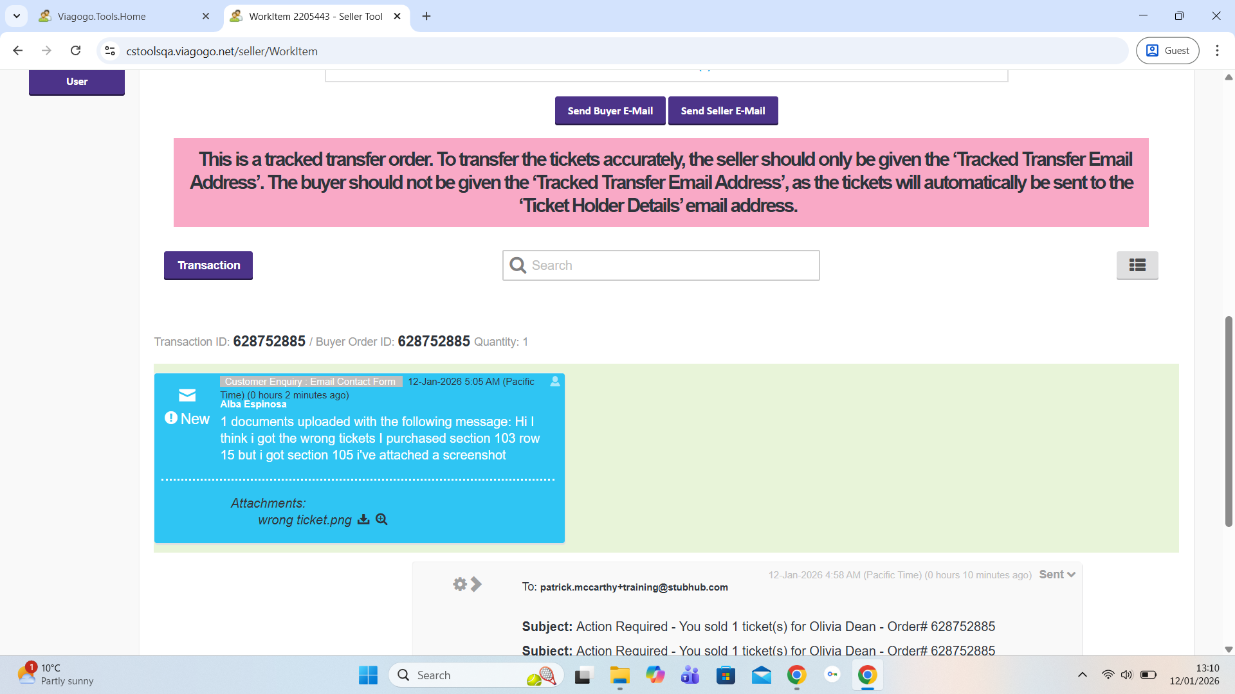Open a new browser tab
This screenshot has width=1235, height=694.
click(426, 17)
